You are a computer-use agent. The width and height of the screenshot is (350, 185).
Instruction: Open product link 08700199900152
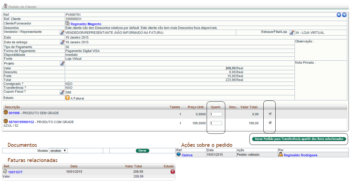pyautogui.click(x=21, y=122)
